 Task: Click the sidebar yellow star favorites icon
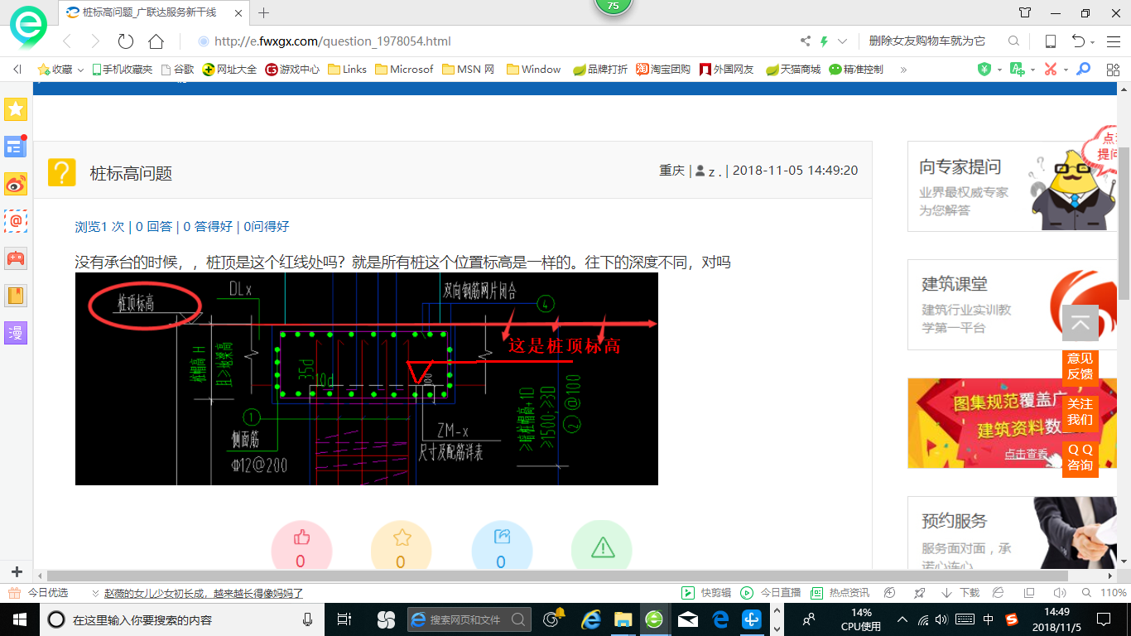tap(16, 109)
